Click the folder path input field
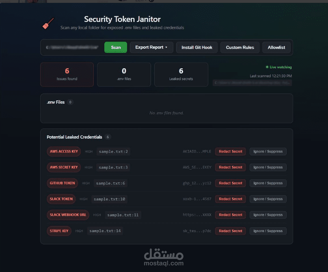Screen dimensions: 328x272 [x=73, y=47]
